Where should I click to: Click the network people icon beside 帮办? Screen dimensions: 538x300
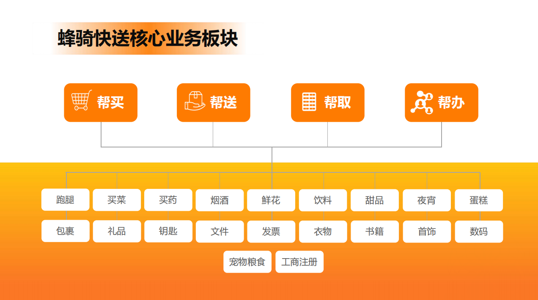click(423, 102)
